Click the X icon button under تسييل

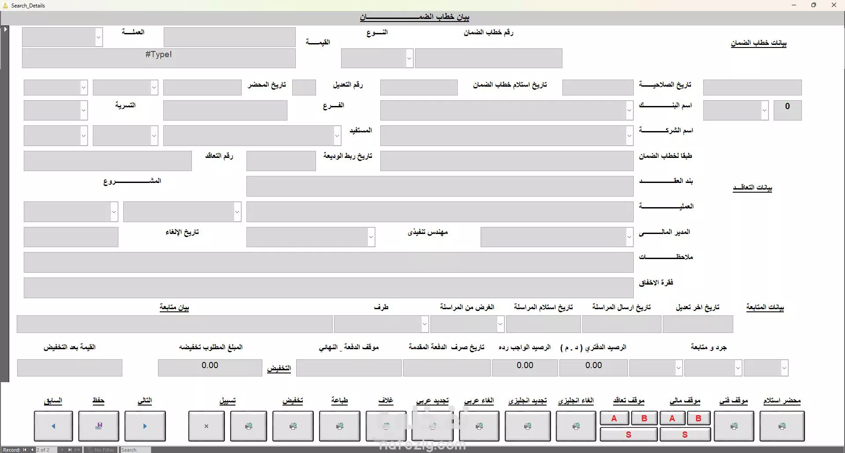tap(206, 426)
